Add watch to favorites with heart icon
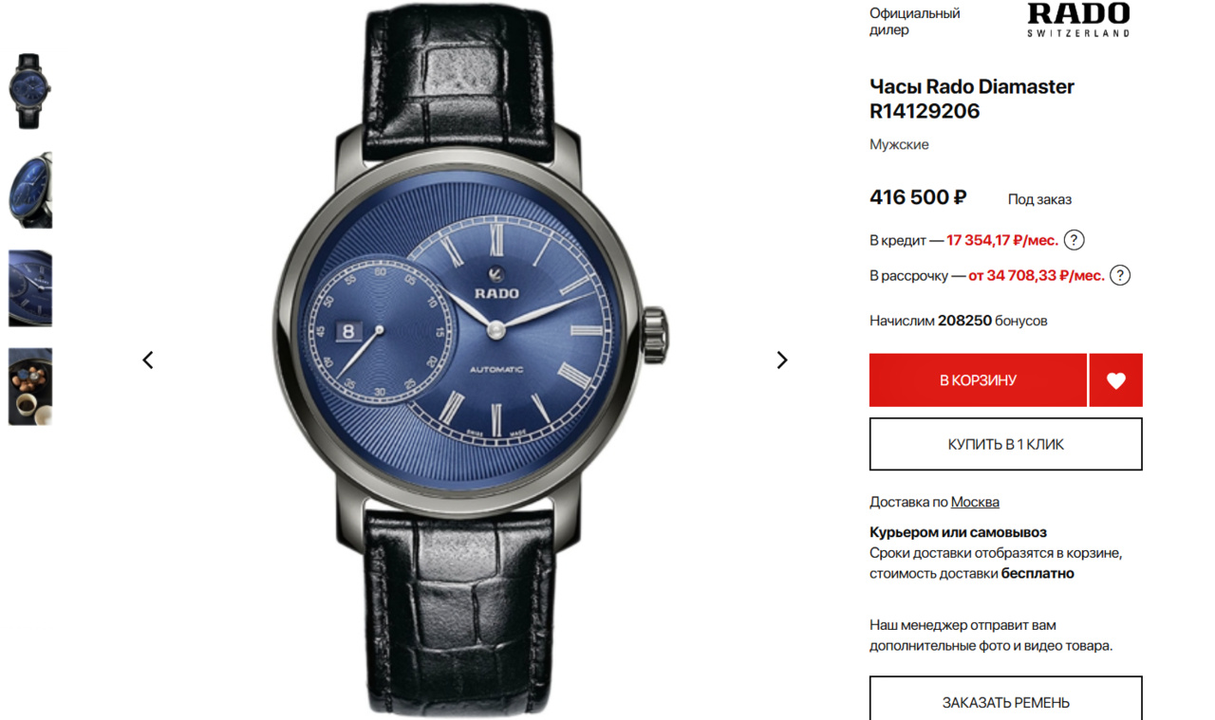The image size is (1215, 720). pyautogui.click(x=1116, y=380)
